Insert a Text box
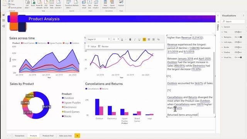This screenshot has height=139, width=247. (x=90, y=4)
